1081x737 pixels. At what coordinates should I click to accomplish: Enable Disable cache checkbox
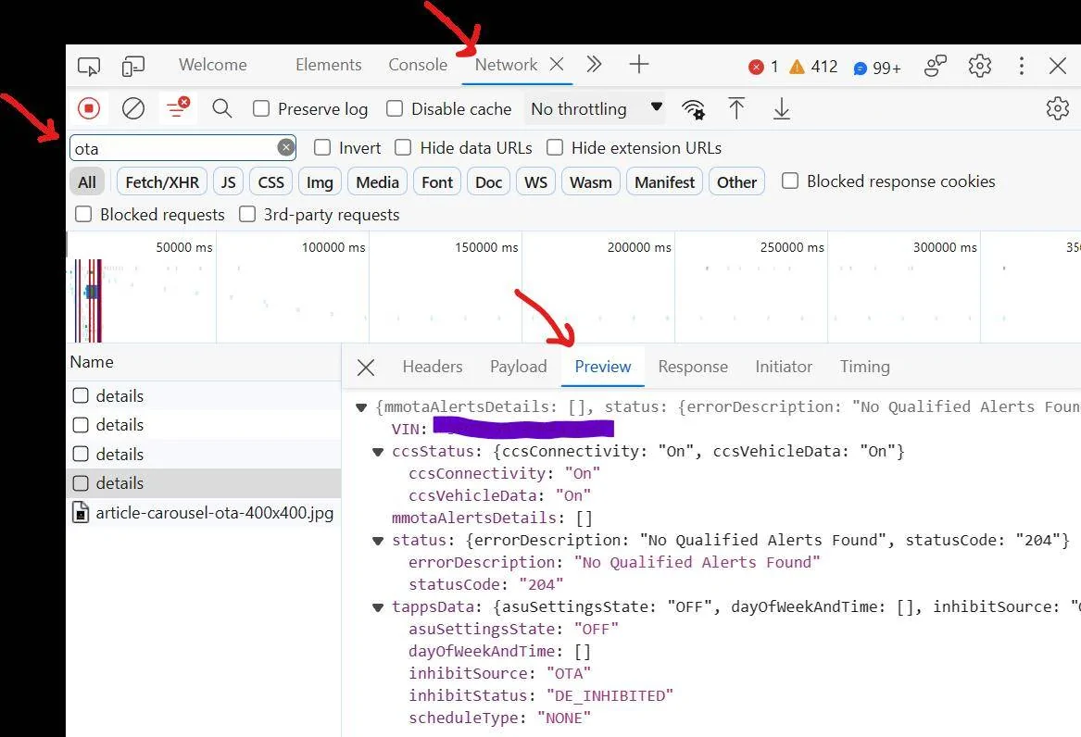coord(395,109)
